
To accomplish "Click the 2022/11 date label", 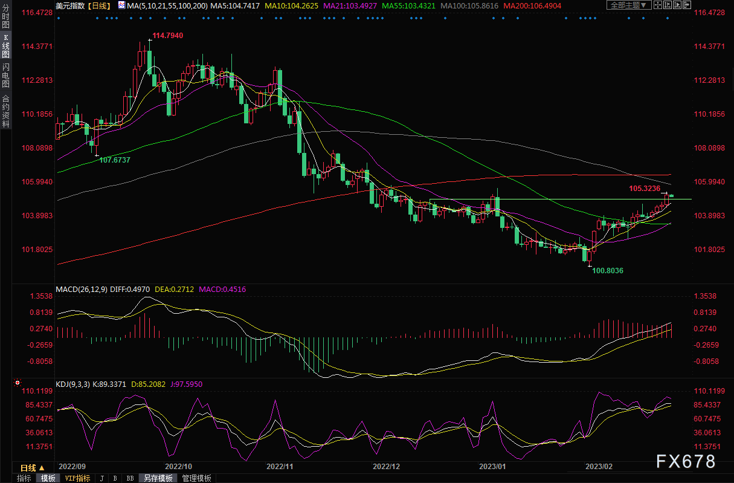I will [x=278, y=467].
